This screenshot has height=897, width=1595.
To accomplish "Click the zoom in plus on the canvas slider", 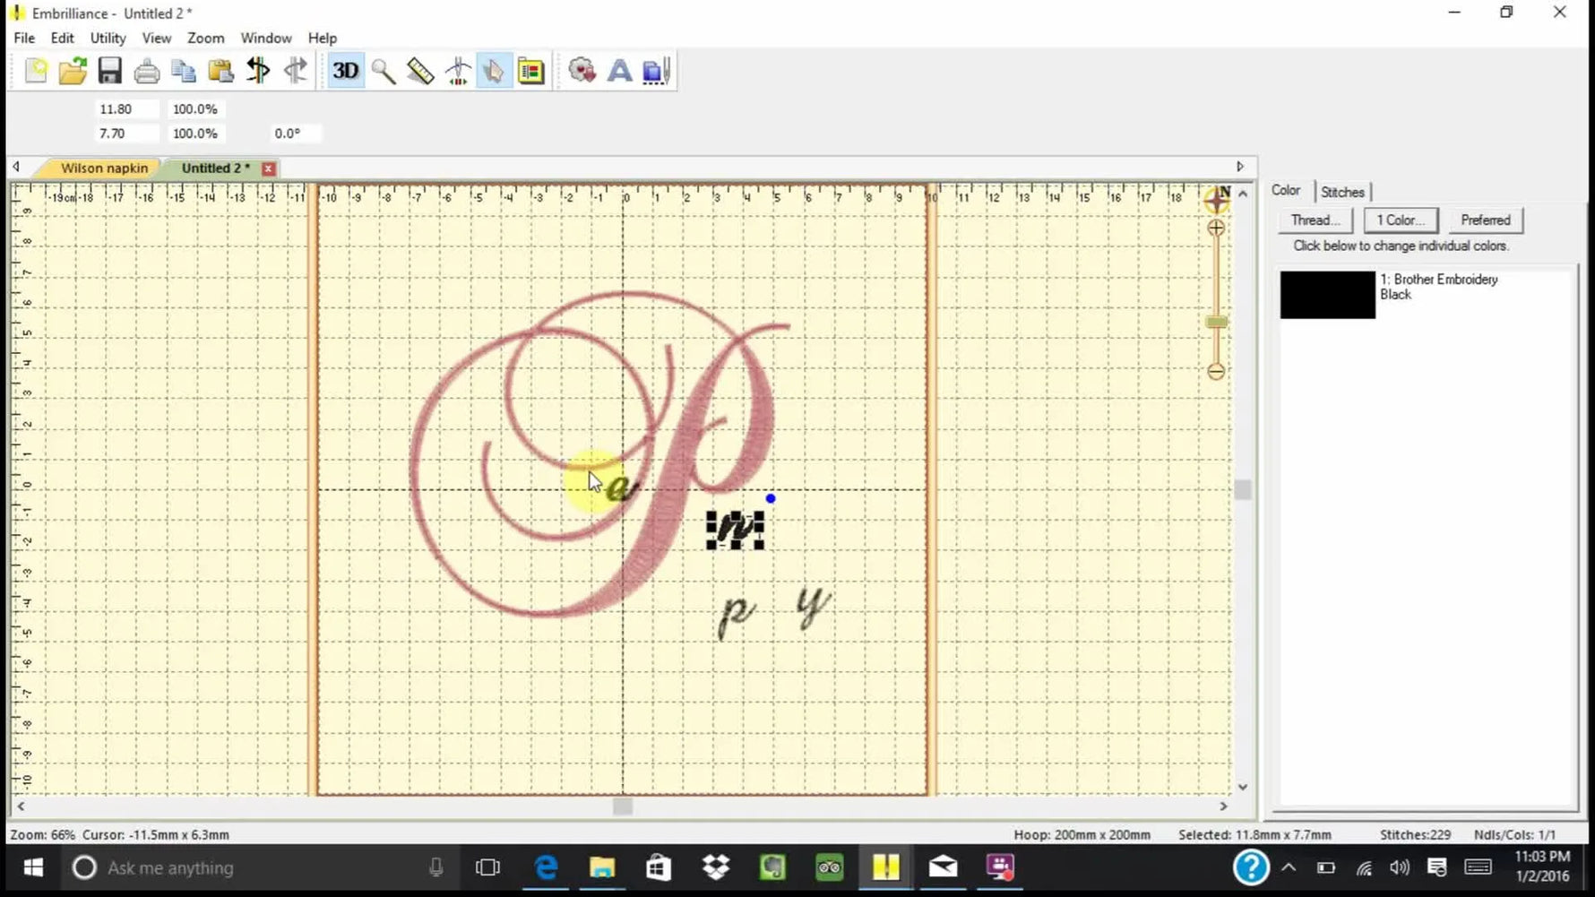I will point(1216,229).
